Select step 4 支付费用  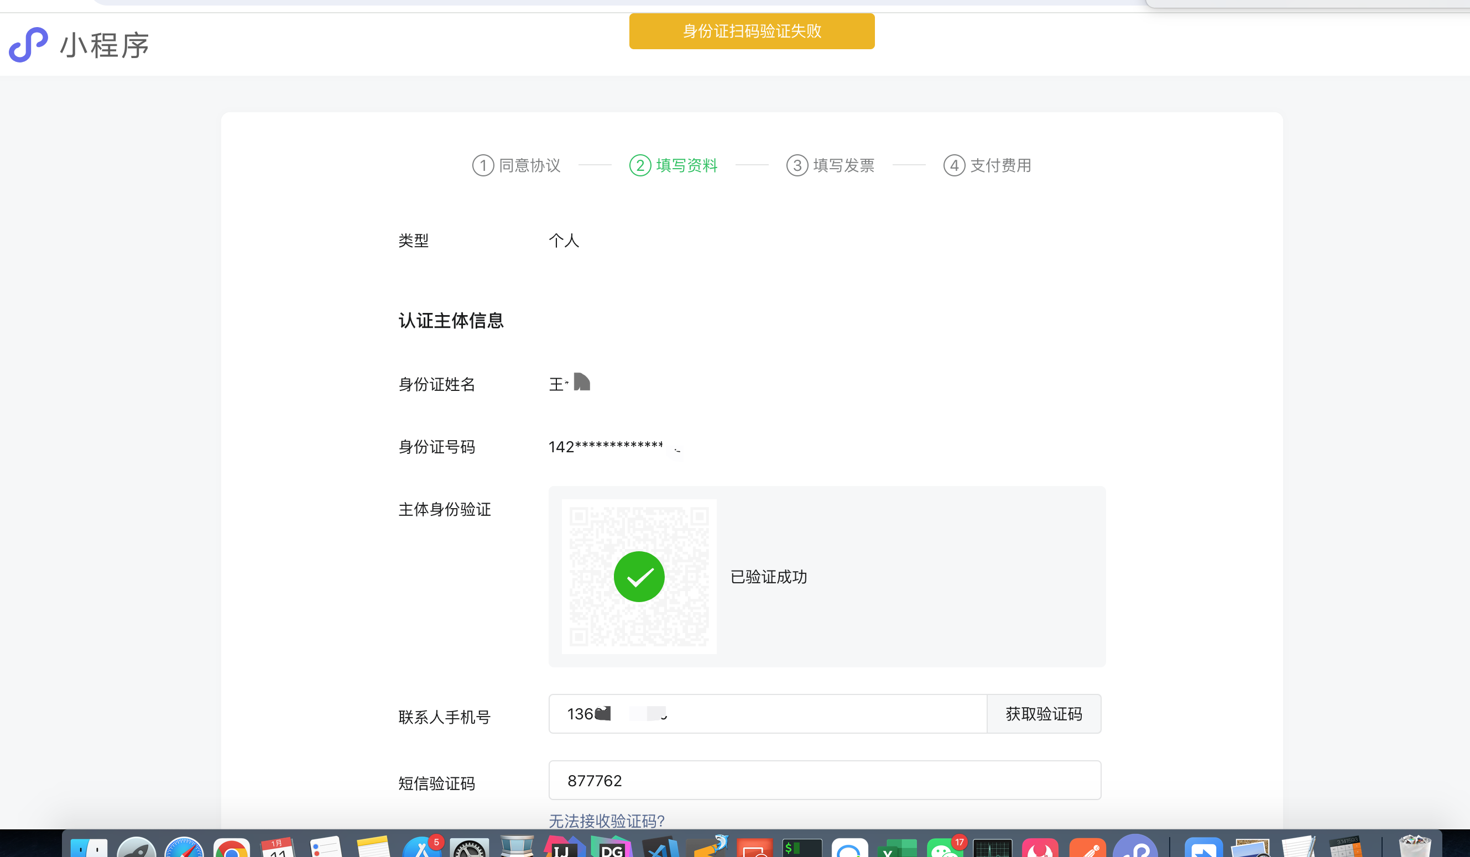987,165
